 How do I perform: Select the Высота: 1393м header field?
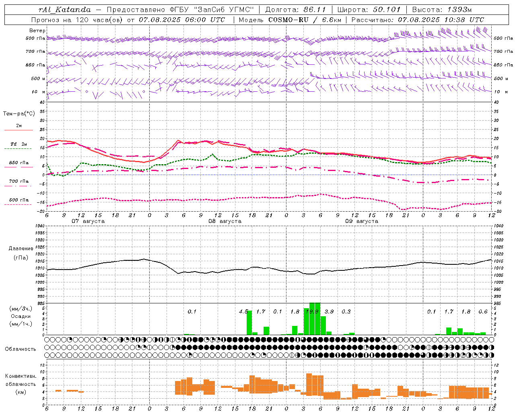(x=442, y=10)
